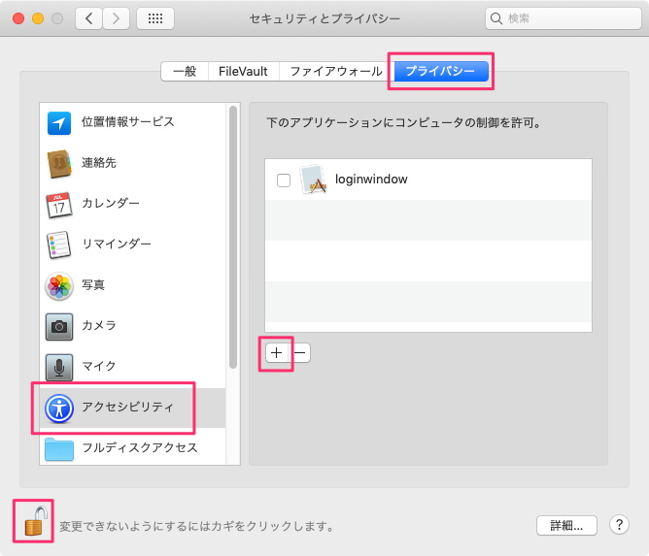
Task: Show all preferences grid icon
Action: [155, 18]
